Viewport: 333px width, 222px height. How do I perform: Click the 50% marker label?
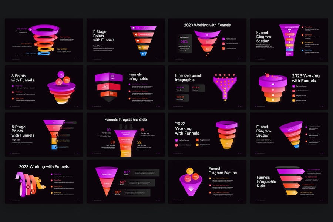point(118,192)
